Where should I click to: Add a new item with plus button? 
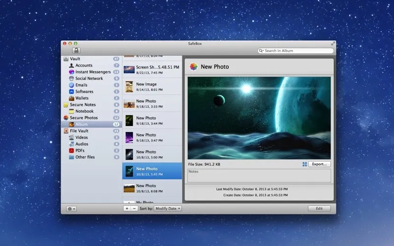tap(127, 209)
